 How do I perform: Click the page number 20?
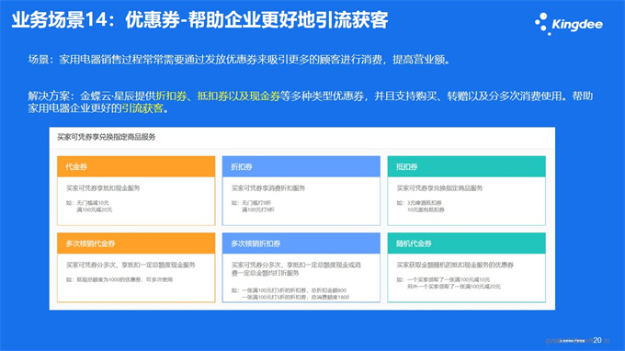point(597,340)
